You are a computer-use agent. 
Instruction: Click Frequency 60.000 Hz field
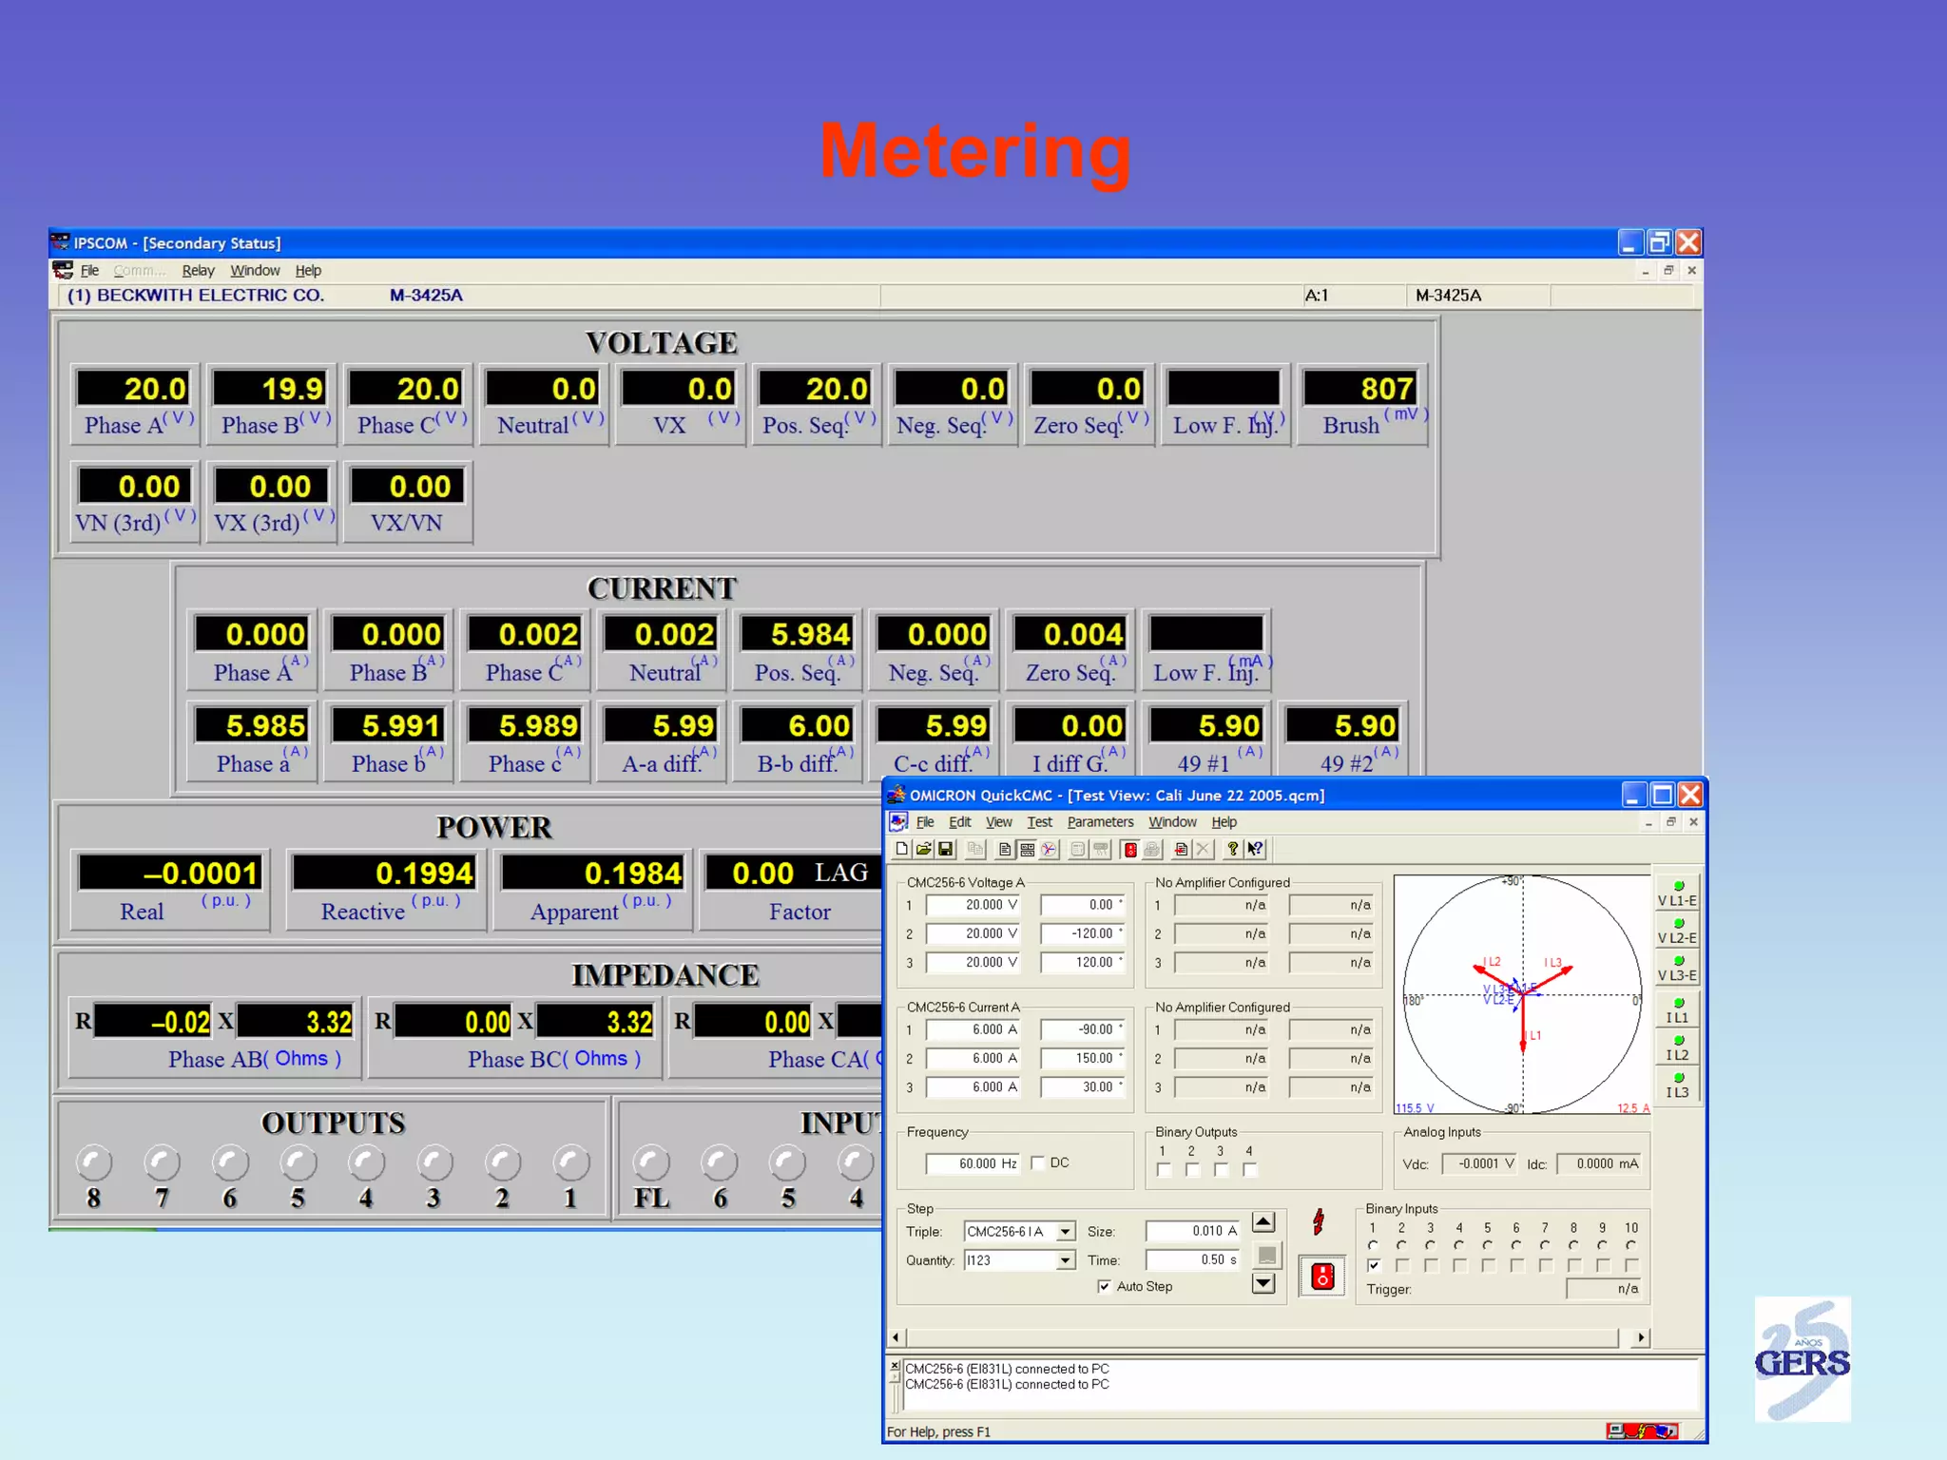click(973, 1163)
